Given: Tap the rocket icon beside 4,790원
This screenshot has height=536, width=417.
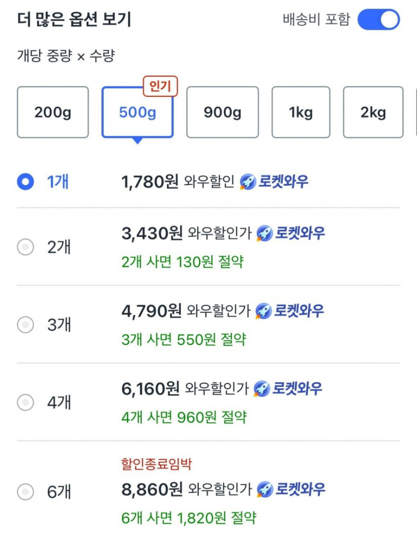Looking at the screenshot, I should pyautogui.click(x=263, y=311).
